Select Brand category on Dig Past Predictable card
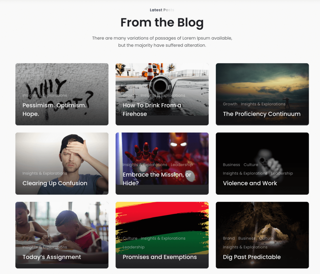 228,238
